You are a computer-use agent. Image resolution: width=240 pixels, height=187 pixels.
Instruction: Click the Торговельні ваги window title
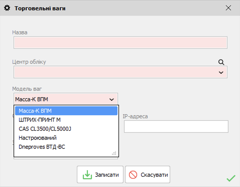point(40,8)
